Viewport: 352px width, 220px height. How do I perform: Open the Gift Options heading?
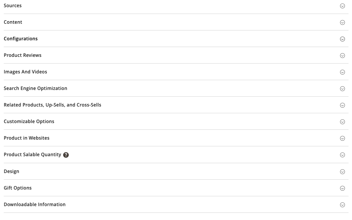pyautogui.click(x=18, y=188)
